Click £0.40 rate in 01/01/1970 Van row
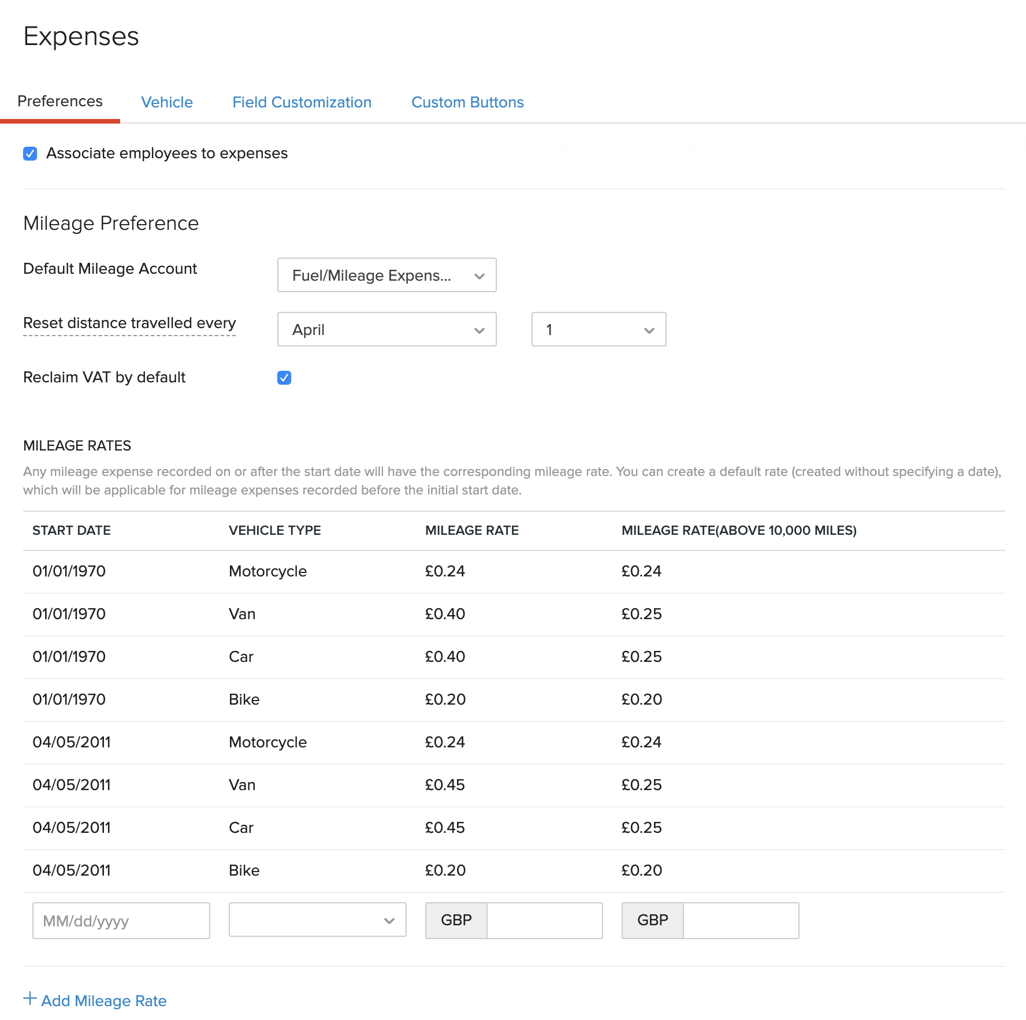 click(x=445, y=614)
